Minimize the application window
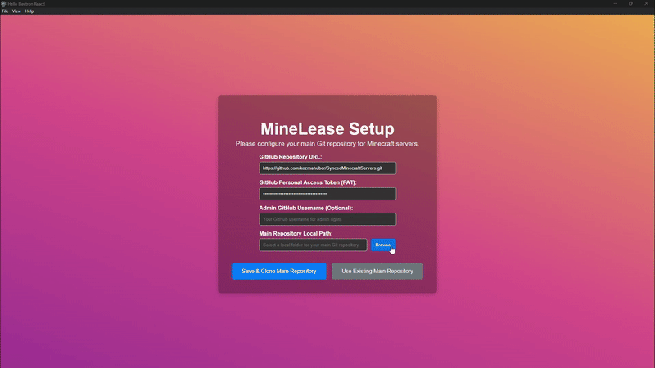The height and width of the screenshot is (368, 655). click(616, 4)
